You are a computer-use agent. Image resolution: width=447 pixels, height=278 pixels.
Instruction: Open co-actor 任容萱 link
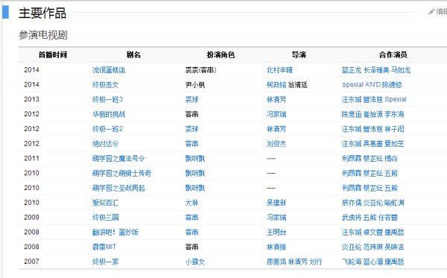388,218
